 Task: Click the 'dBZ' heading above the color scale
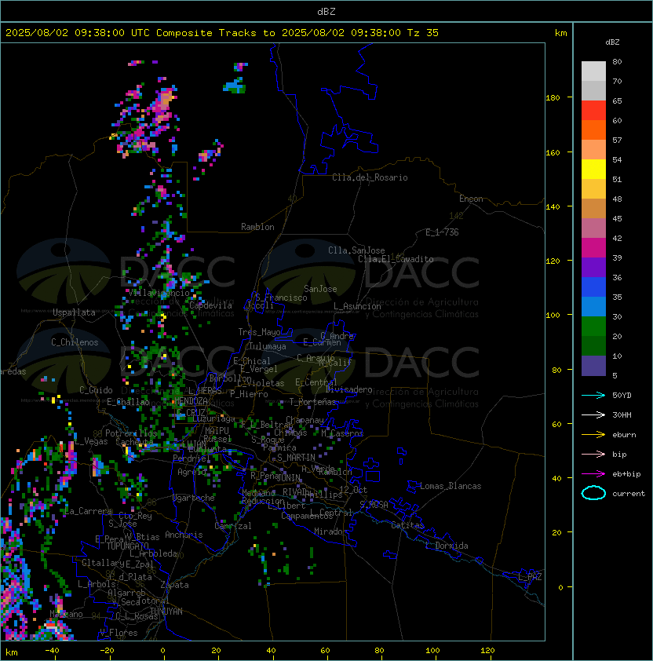pyautogui.click(x=612, y=42)
